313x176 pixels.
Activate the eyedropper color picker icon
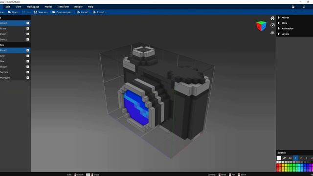(284, 158)
